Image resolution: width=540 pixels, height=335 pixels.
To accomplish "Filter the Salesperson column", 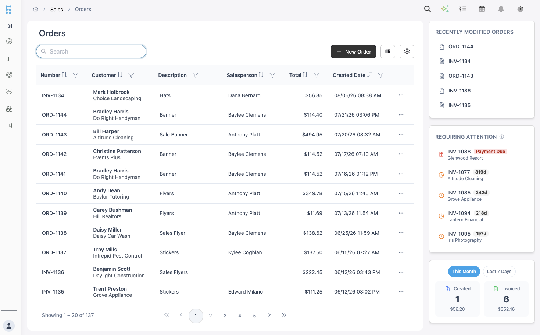I will [x=272, y=75].
